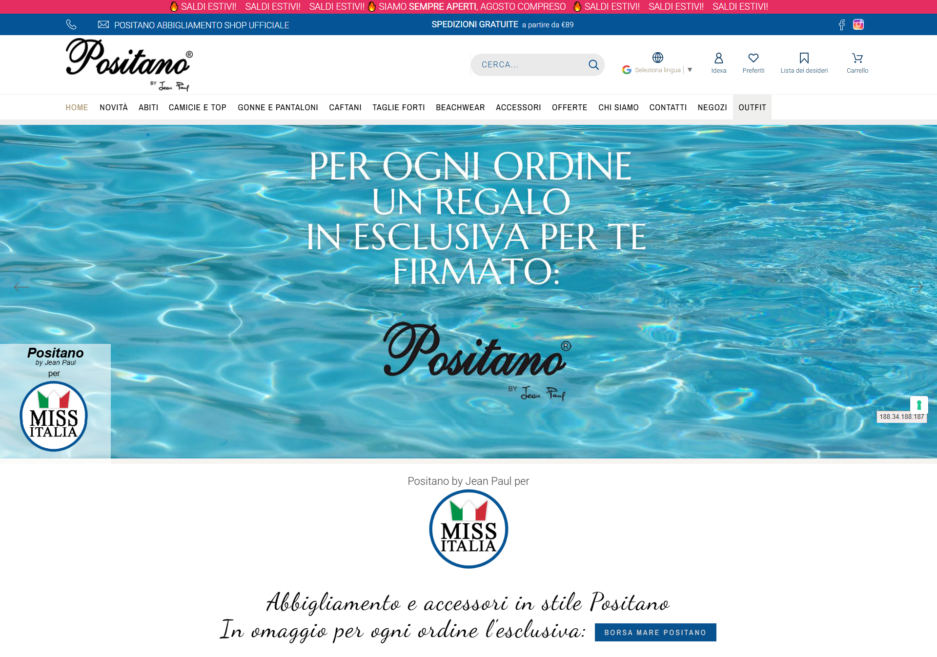Open the HOME menu item

click(x=77, y=107)
